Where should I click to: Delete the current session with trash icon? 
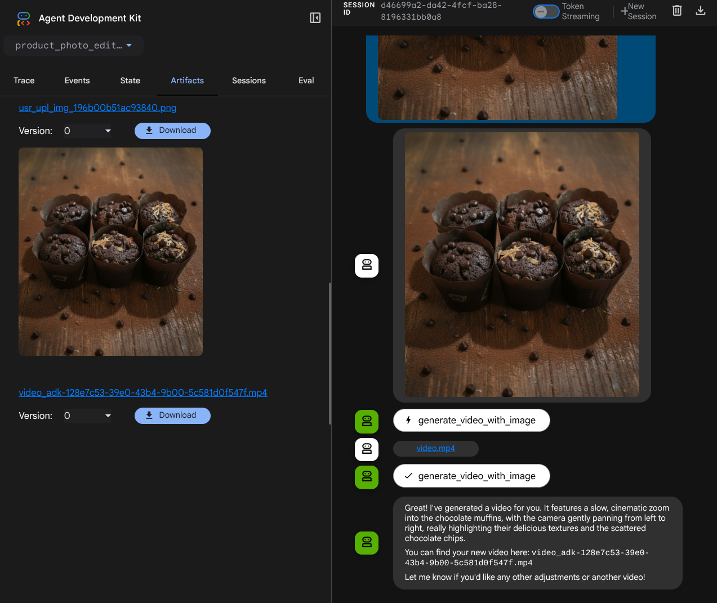[x=677, y=11]
